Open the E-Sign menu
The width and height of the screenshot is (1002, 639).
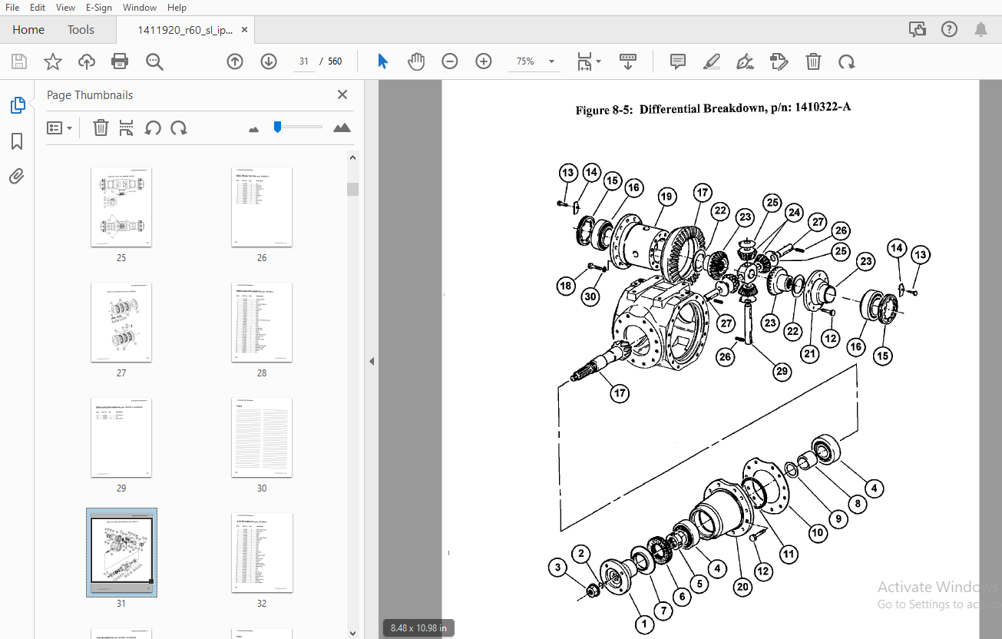[98, 7]
